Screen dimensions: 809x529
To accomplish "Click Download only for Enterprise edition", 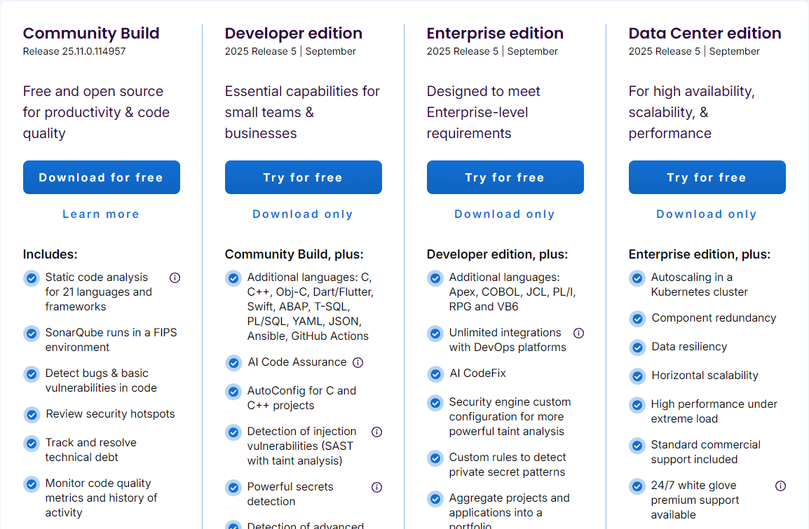I will pos(505,214).
